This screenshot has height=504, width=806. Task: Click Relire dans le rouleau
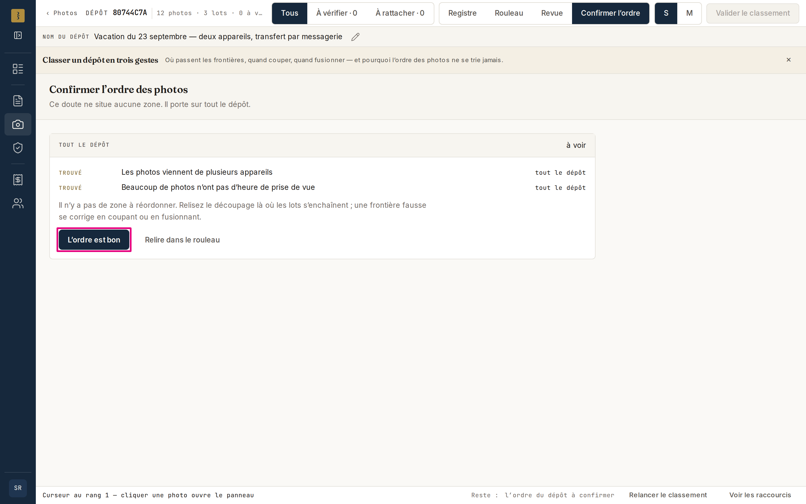click(x=182, y=240)
